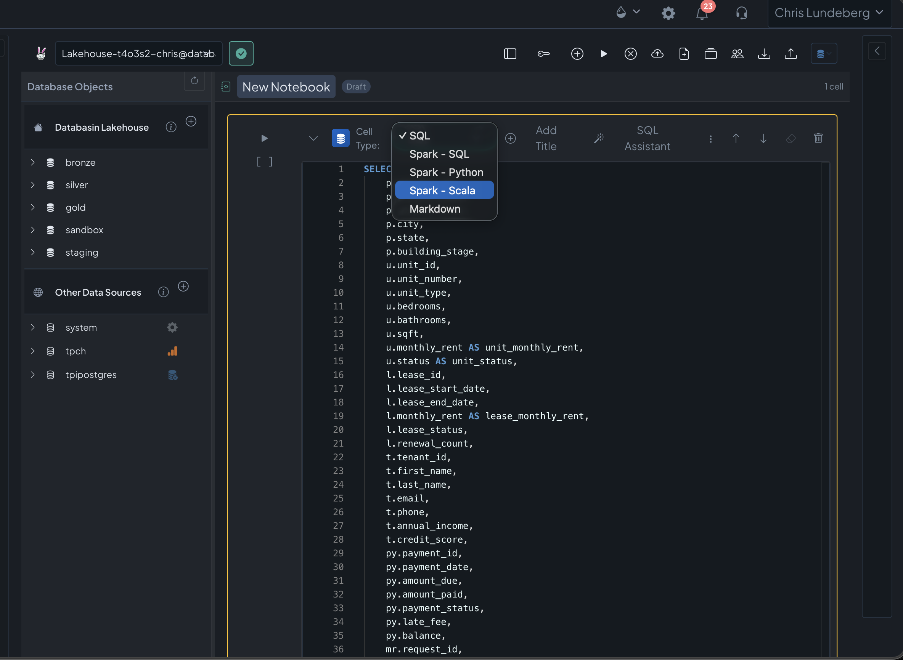
Task: Click the Databasin Lakehouse home icon
Action: 39,127
